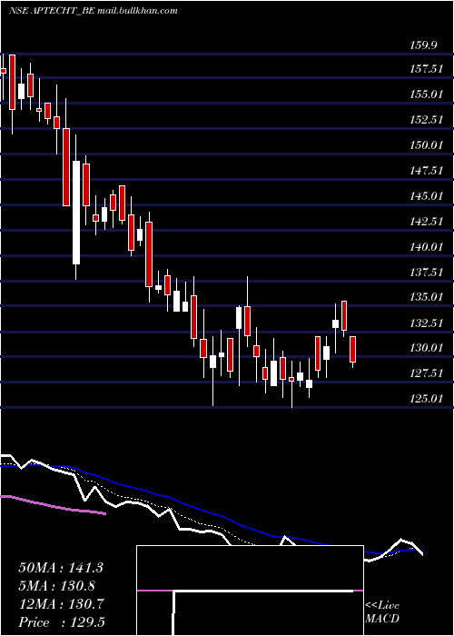Click the NSE APTECHT_BE mail.bullkhan.com title text
Image resolution: width=454 pixels, height=636 pixels.
coord(94,11)
